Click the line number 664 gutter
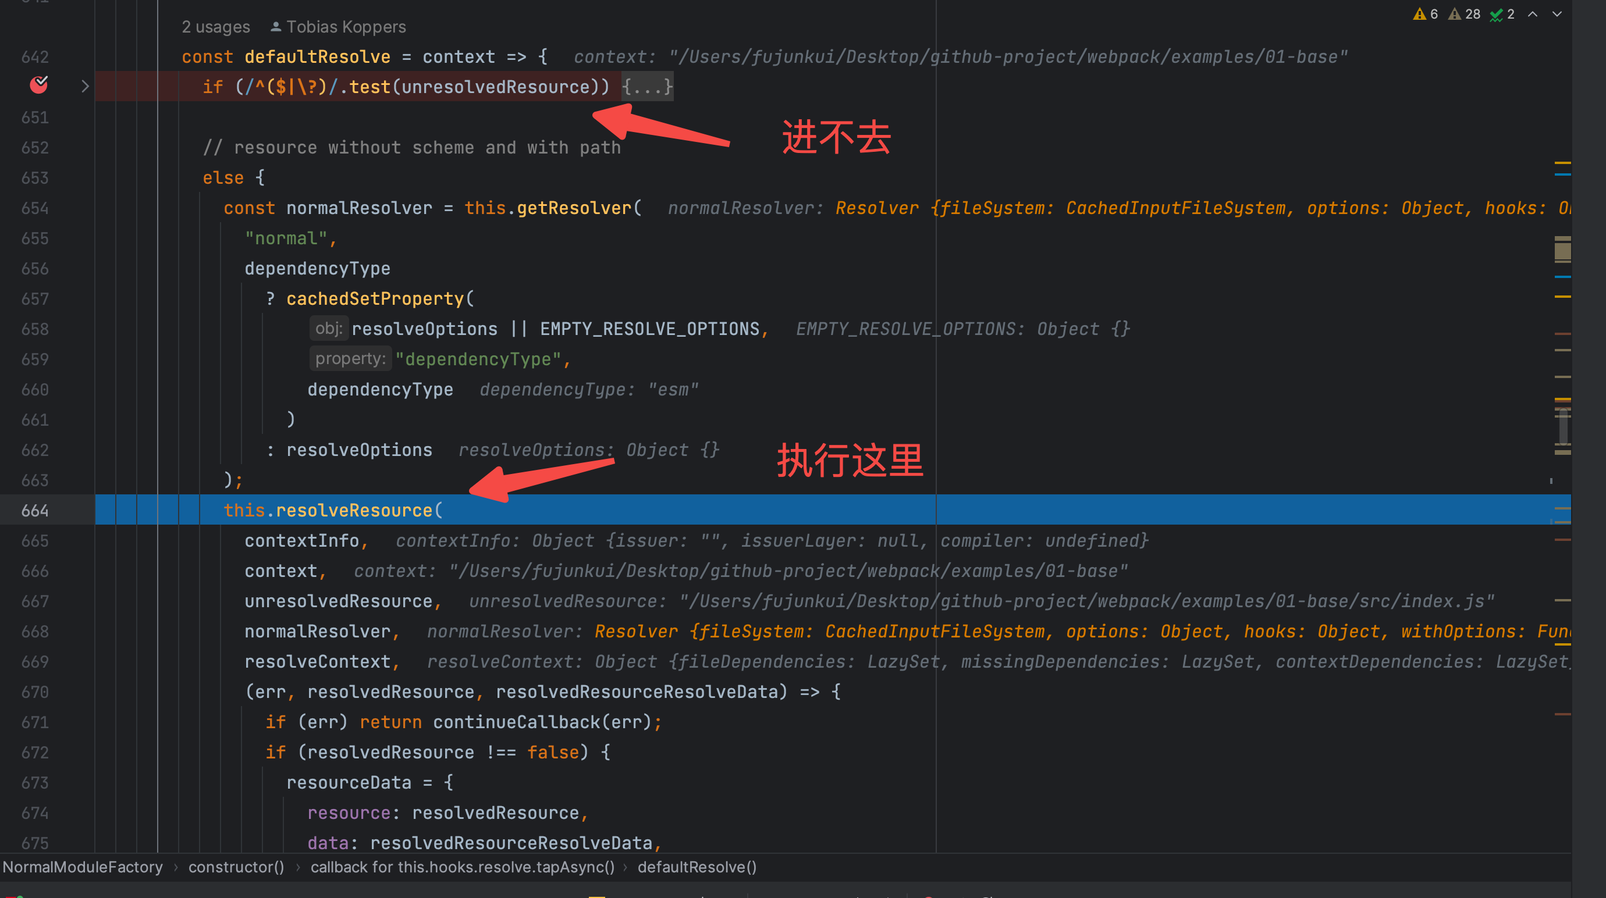The width and height of the screenshot is (1606, 898). point(35,511)
